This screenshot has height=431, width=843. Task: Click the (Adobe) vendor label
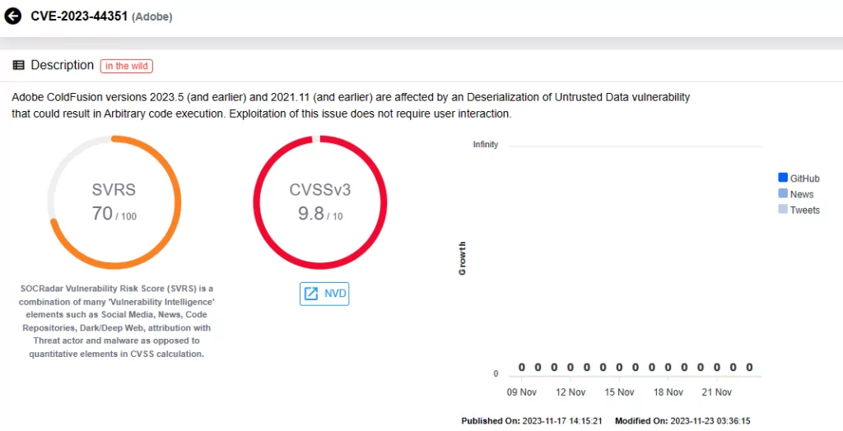pos(152,16)
